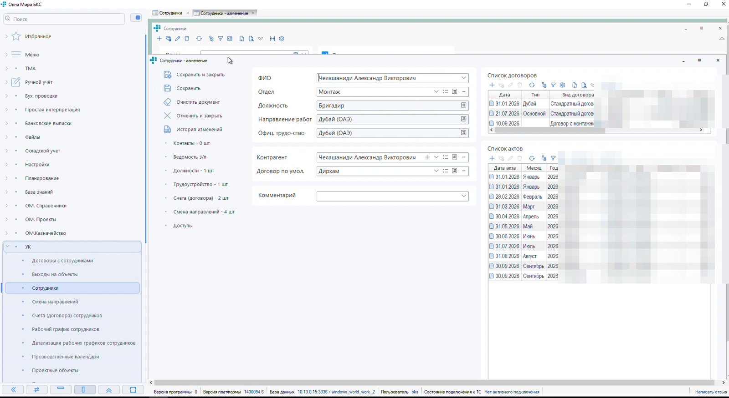Click the filter funnel icon in Сотрудники toolbar
The image size is (729, 398).
[221, 39]
